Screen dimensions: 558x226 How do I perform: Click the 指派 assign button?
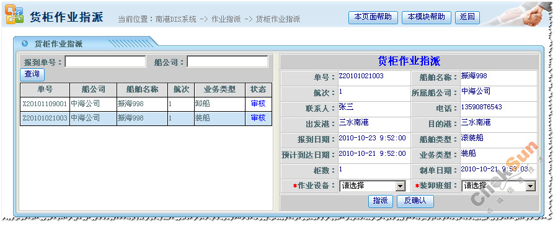pyautogui.click(x=381, y=201)
